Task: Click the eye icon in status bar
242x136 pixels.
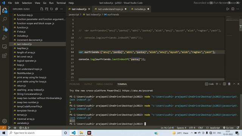Action: click(15, 128)
